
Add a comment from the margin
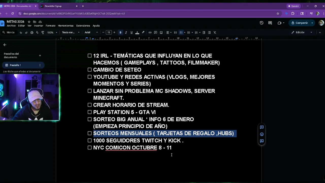(262, 127)
